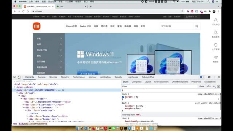Viewport: 233px width, 131px height.
Task: Click the Mi site search box
Action: coord(177,26)
